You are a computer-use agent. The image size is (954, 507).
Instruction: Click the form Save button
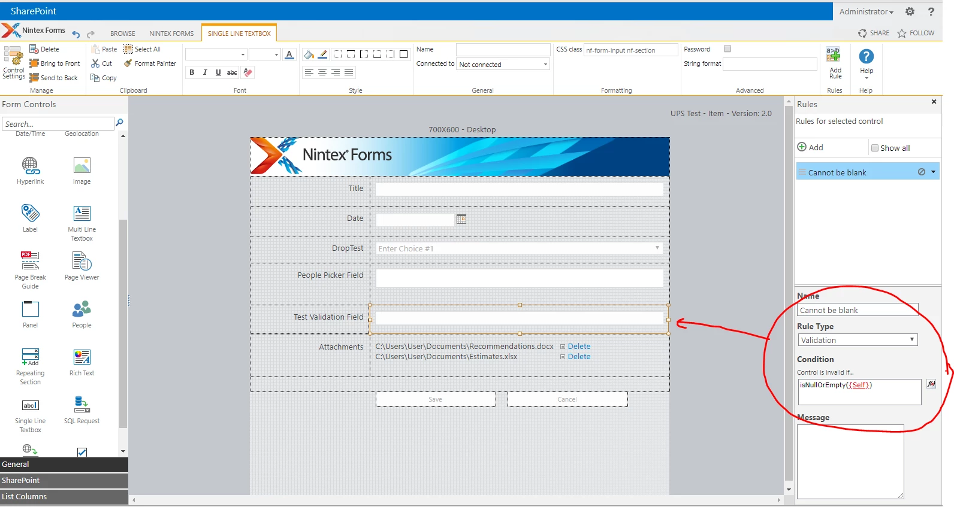click(x=436, y=399)
